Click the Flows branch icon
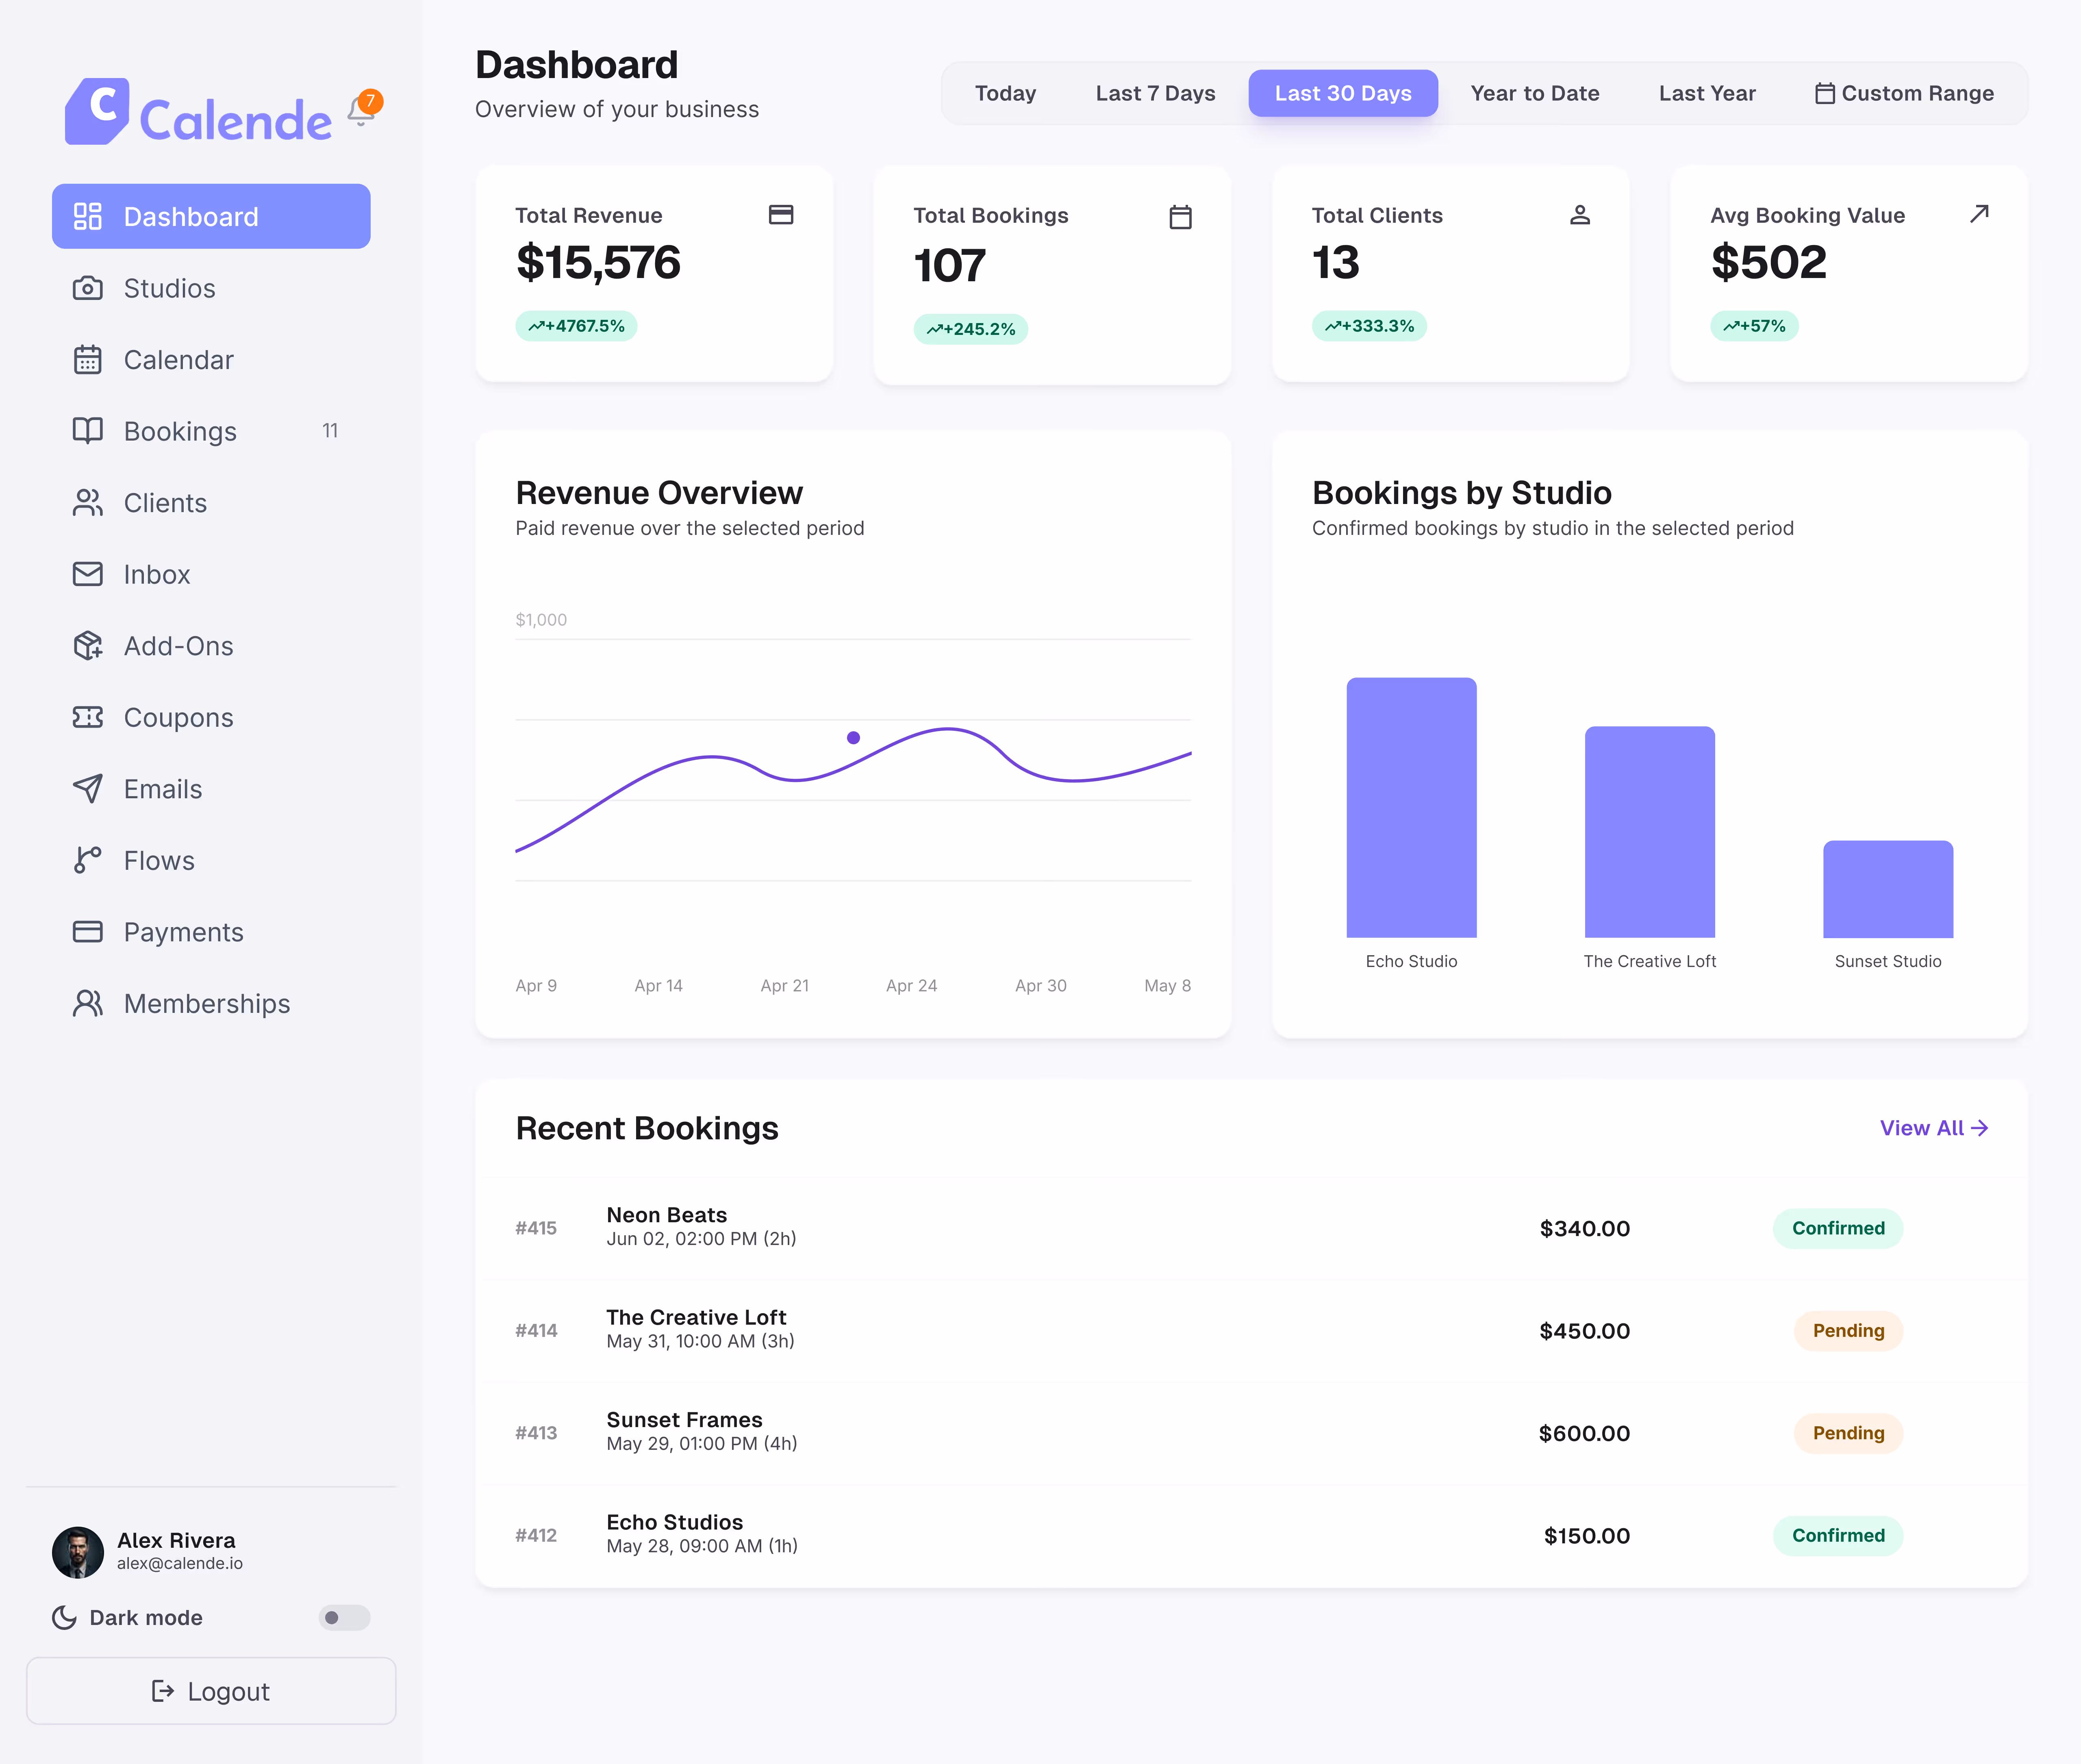The image size is (2081, 1764). coord(88,860)
